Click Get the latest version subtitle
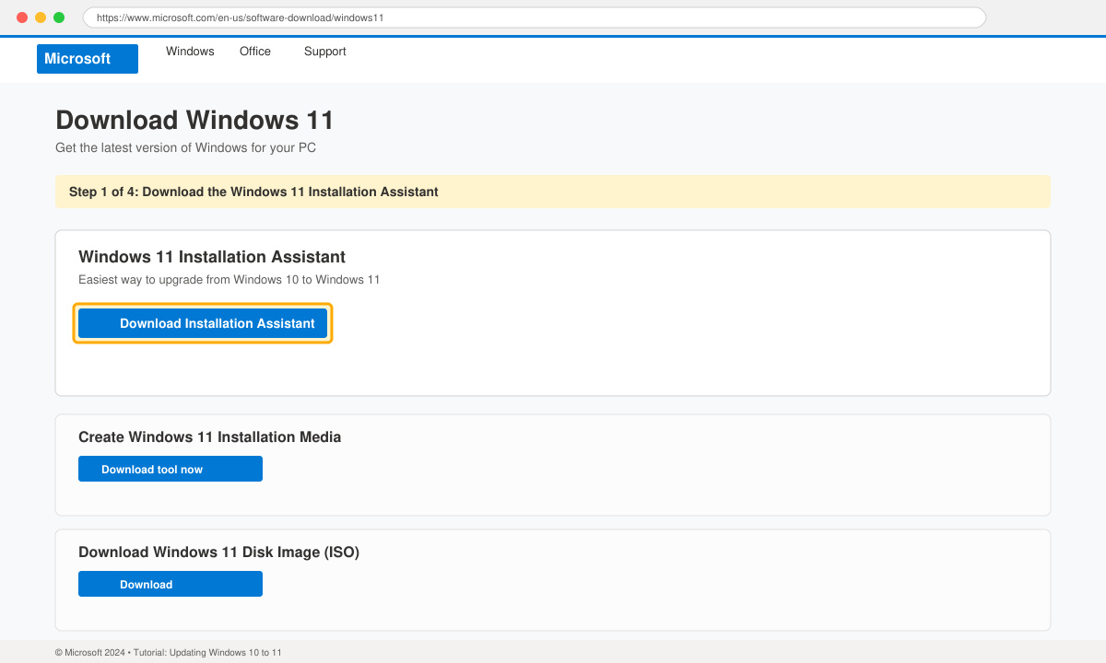1106x663 pixels. pyautogui.click(x=185, y=147)
